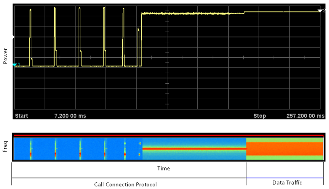Click the Power axis label
The width and height of the screenshot is (329, 189).
(x=5, y=56)
